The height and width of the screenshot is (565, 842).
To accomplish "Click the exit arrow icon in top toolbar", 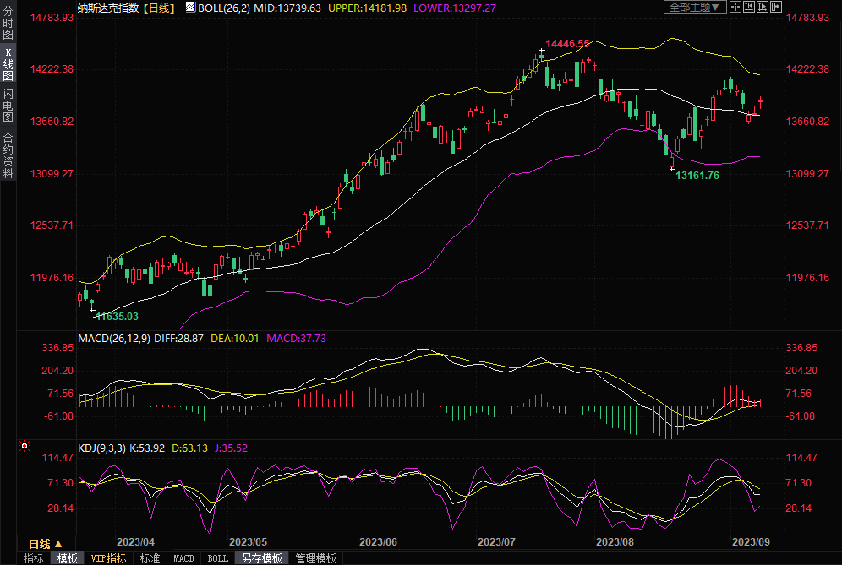I will 776,7.
